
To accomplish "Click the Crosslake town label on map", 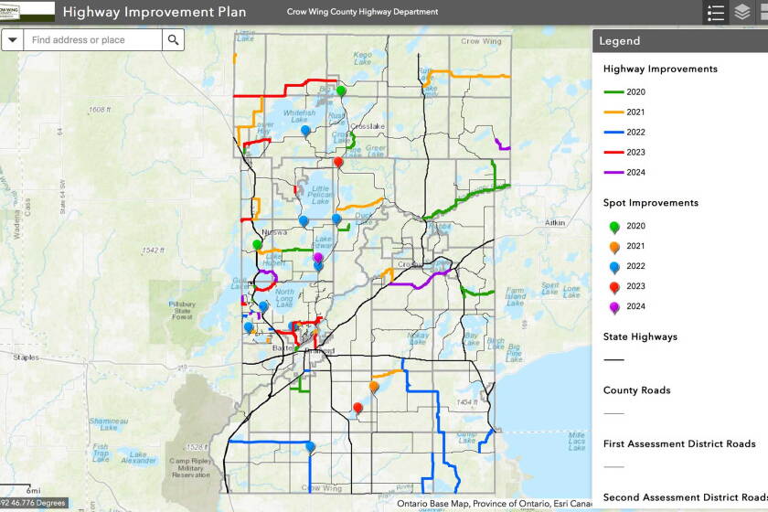I will pos(368,126).
